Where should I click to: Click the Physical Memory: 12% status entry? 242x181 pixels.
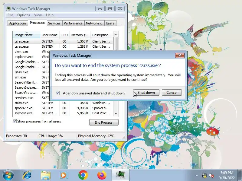pyautogui.click(x=96, y=136)
